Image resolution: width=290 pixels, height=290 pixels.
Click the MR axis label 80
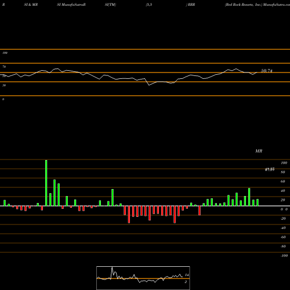283,172
